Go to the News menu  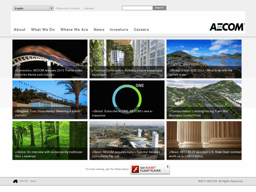99,30
